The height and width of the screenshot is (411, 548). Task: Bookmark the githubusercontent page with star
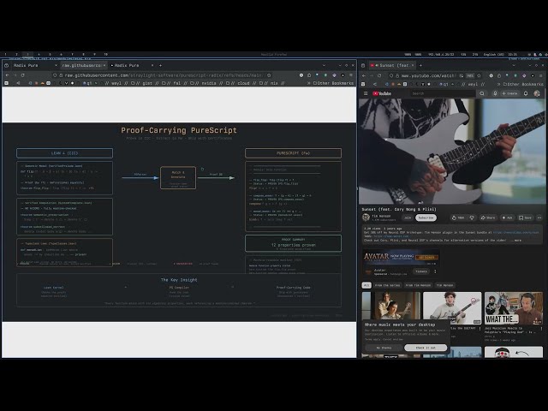coord(269,75)
